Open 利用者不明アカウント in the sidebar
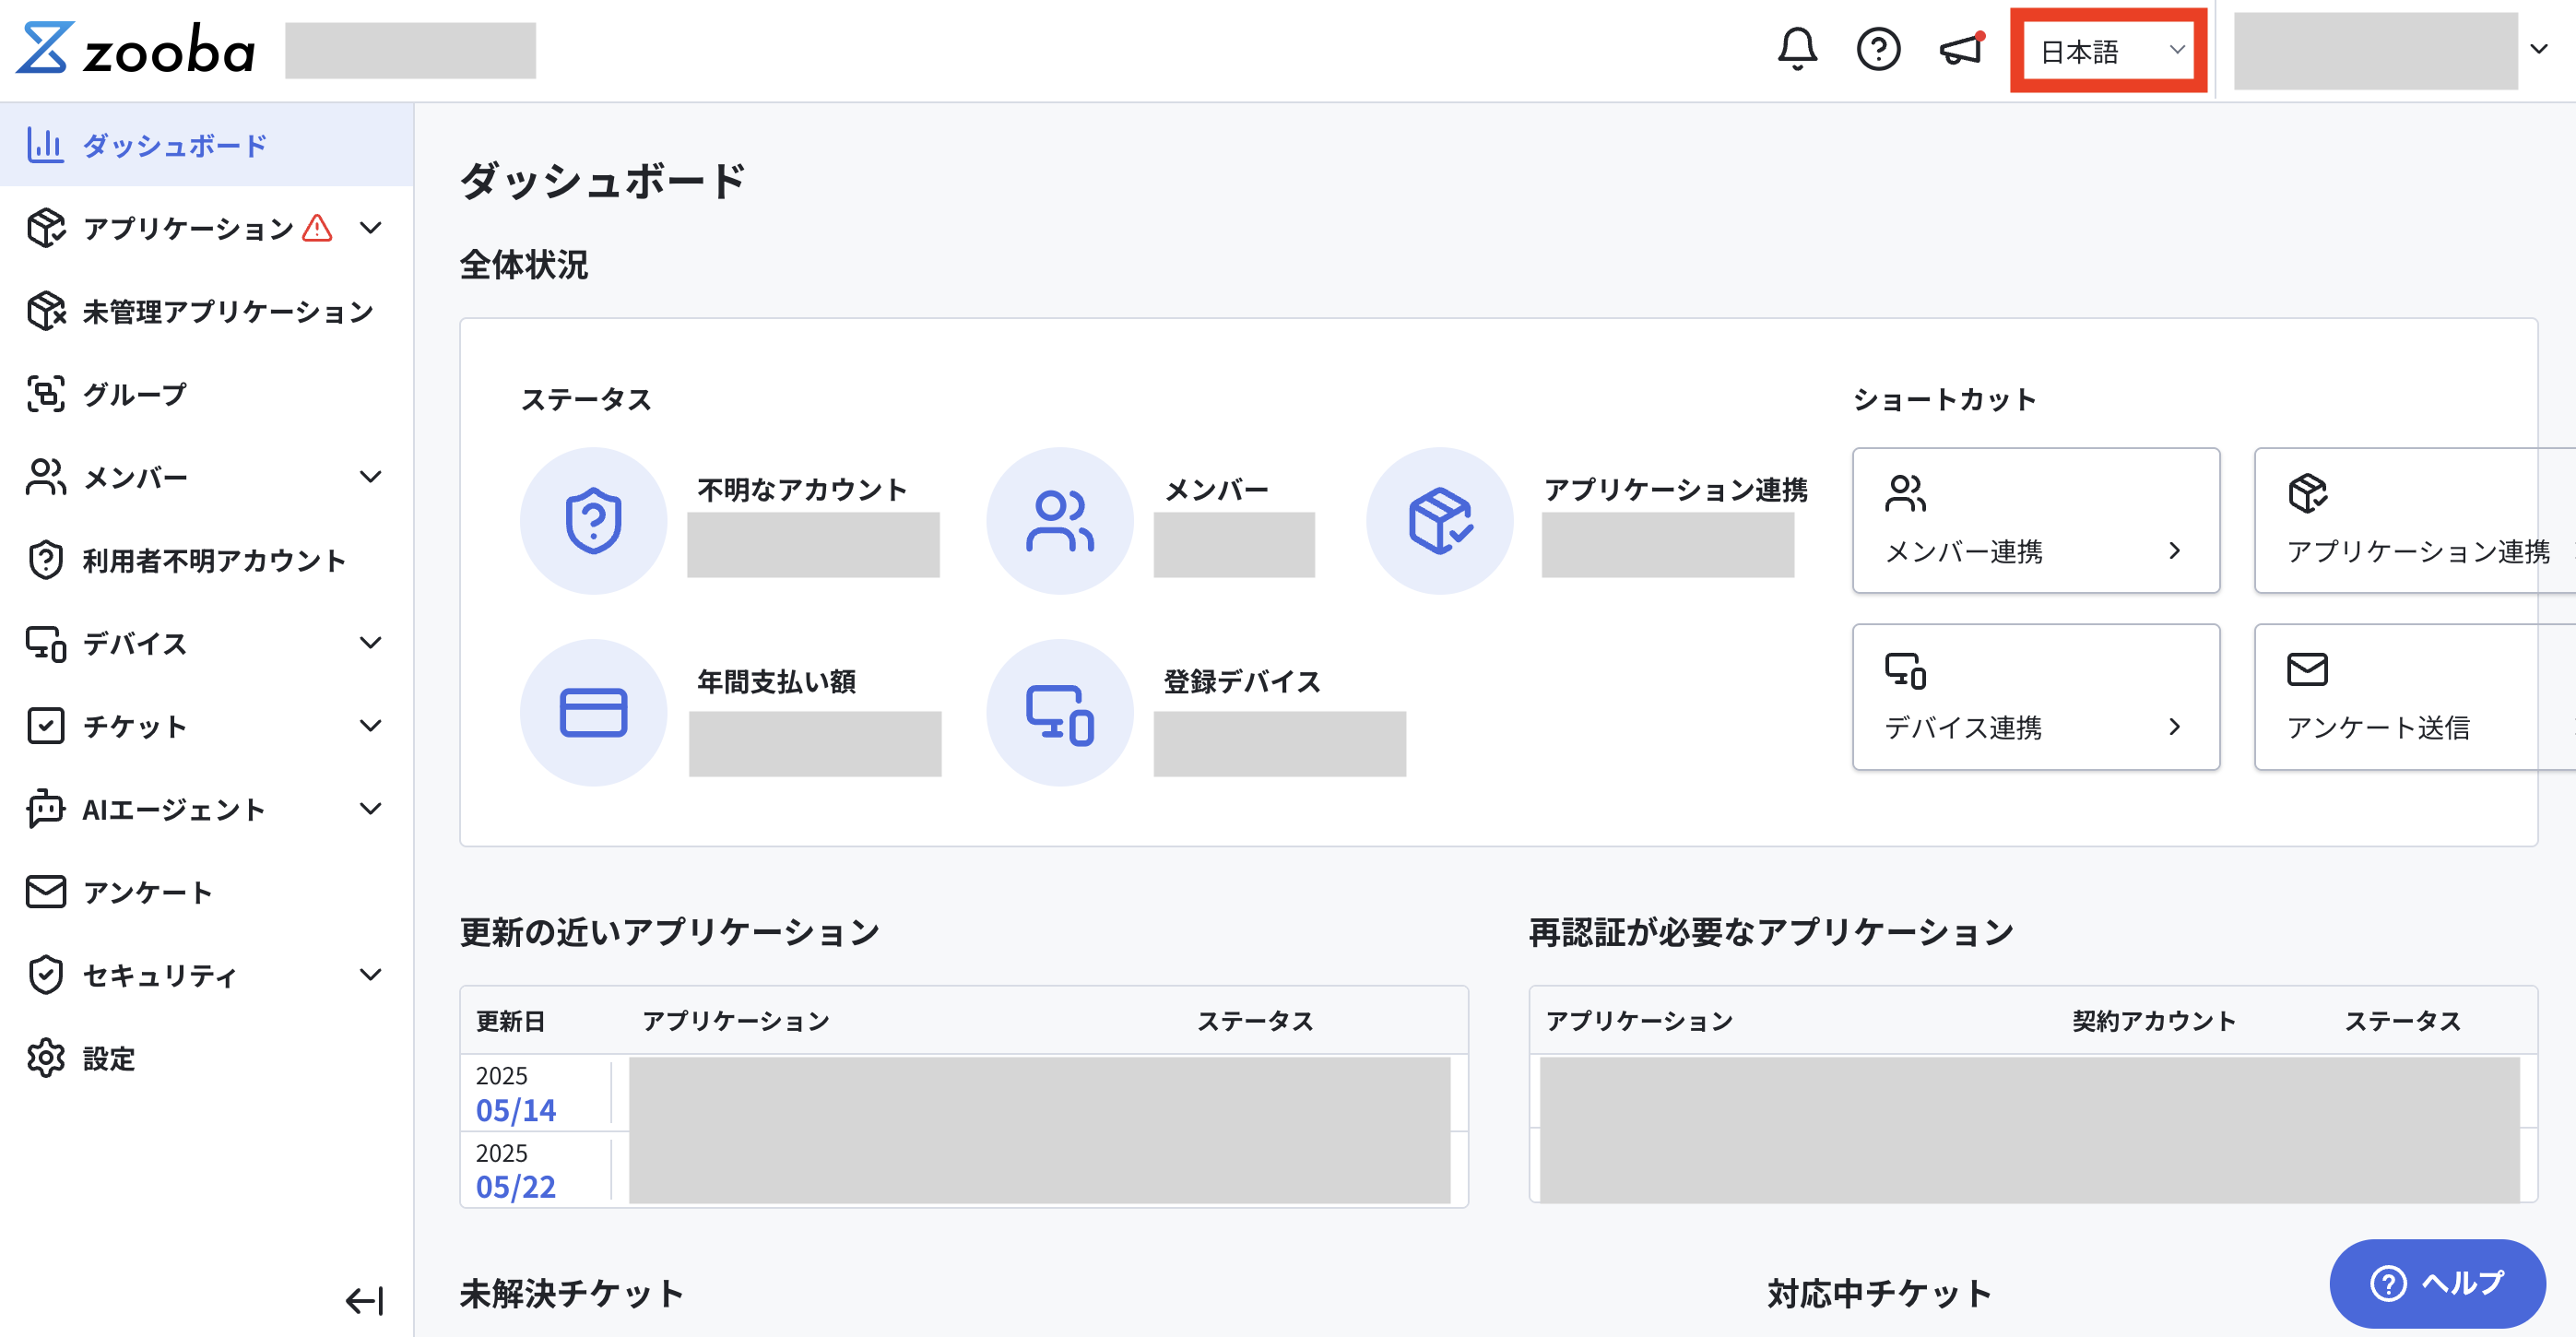Viewport: 2576px width, 1337px height. [x=207, y=560]
